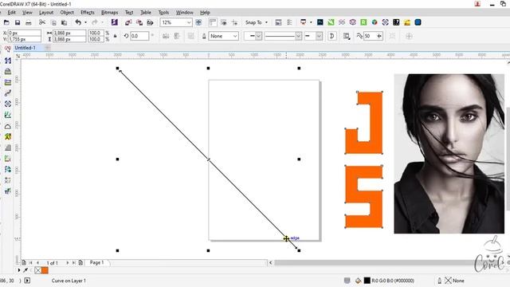This screenshot has width=510, height=287.
Task: Click the object width input field
Action: [69, 33]
